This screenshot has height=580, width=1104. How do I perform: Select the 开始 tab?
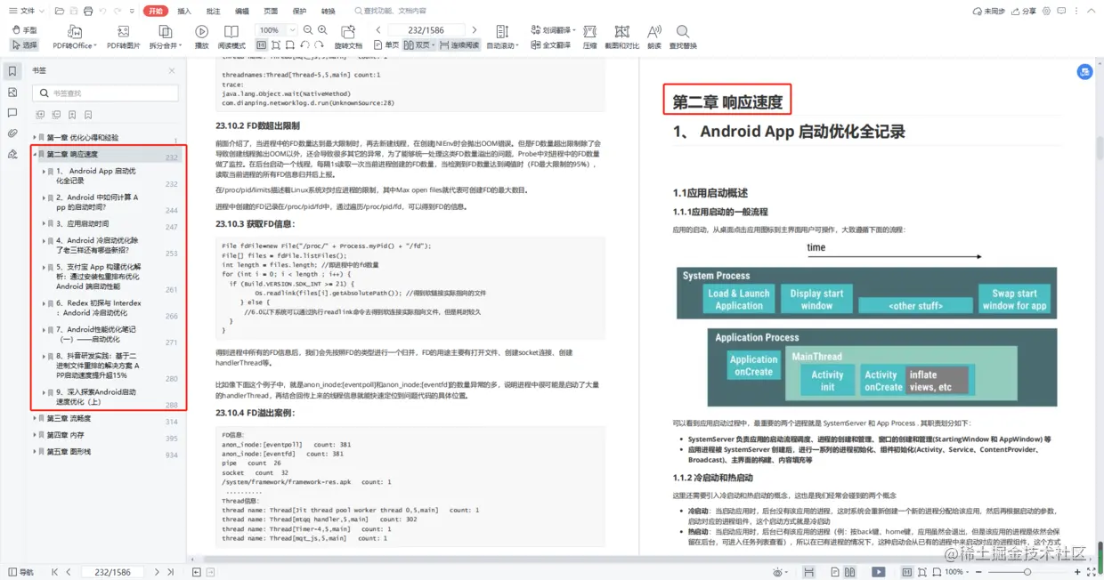[156, 11]
